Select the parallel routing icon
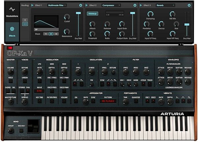This screenshot has width=198, height=142. [25, 20]
